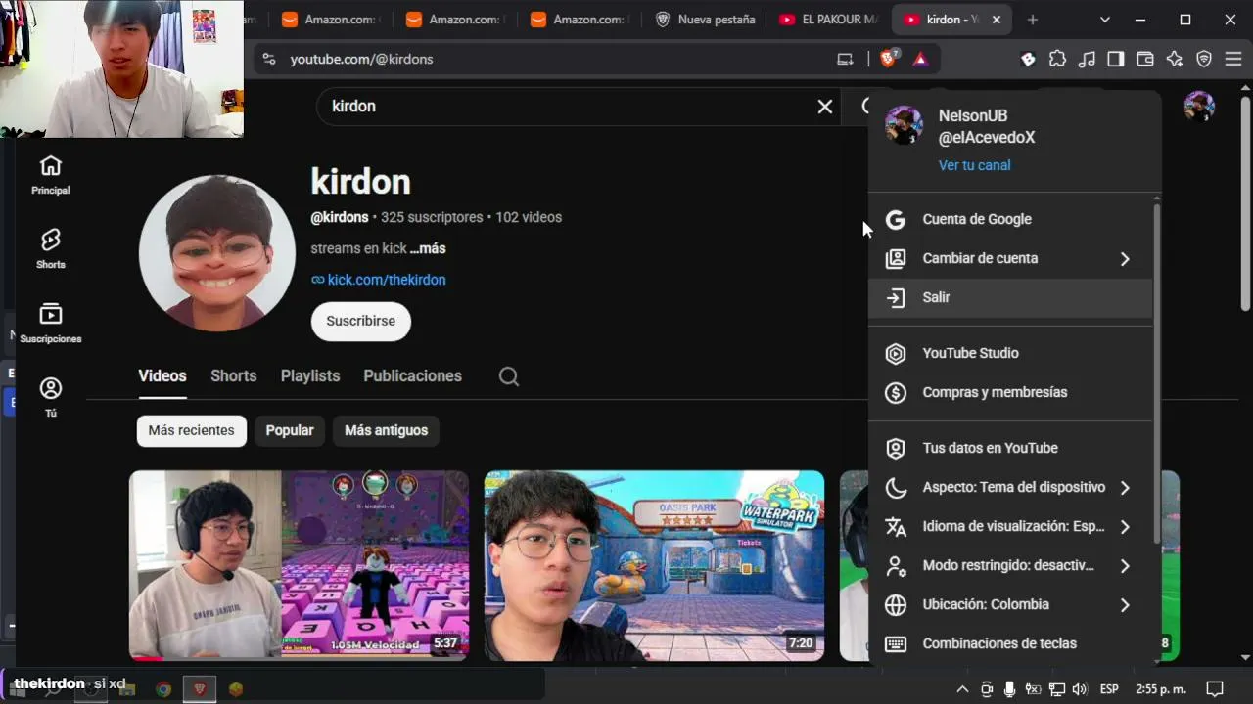This screenshot has height=704, width=1253.
Task: Switch to the Publicaciones channel tab
Action: 412,376
